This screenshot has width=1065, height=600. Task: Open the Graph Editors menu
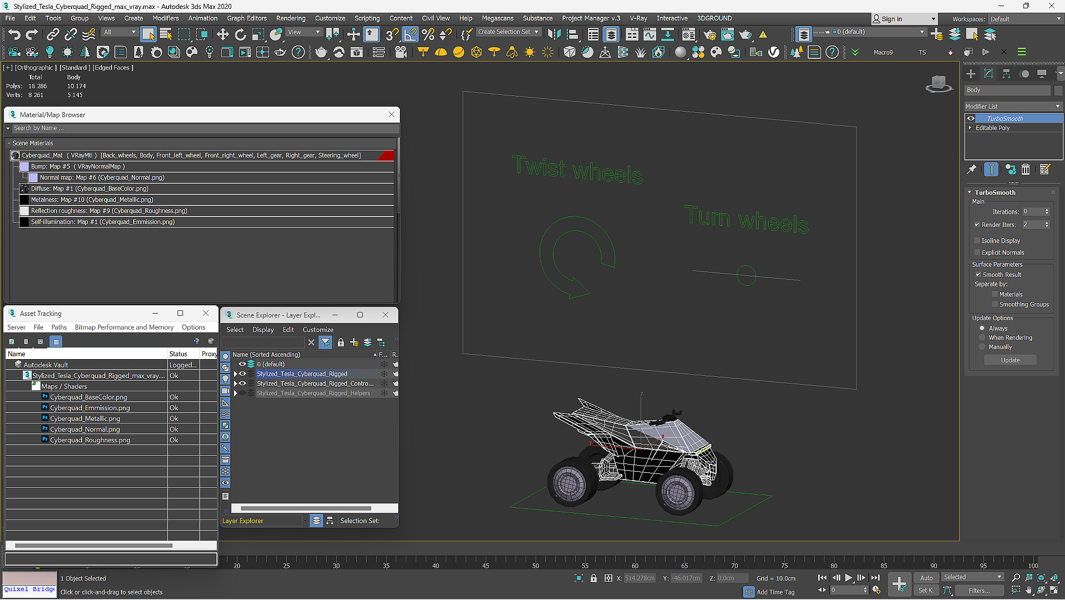click(247, 18)
